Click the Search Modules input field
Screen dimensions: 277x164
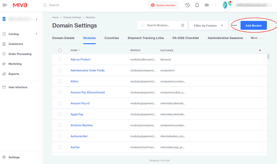pyautogui.click(x=159, y=25)
